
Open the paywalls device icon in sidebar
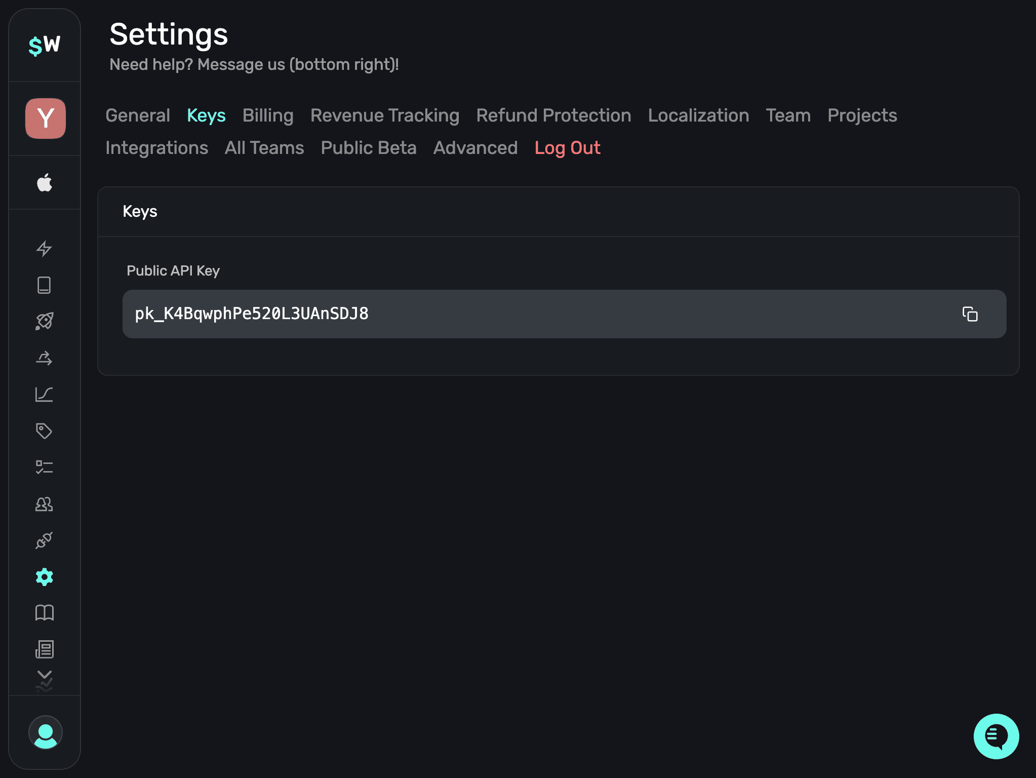45,285
